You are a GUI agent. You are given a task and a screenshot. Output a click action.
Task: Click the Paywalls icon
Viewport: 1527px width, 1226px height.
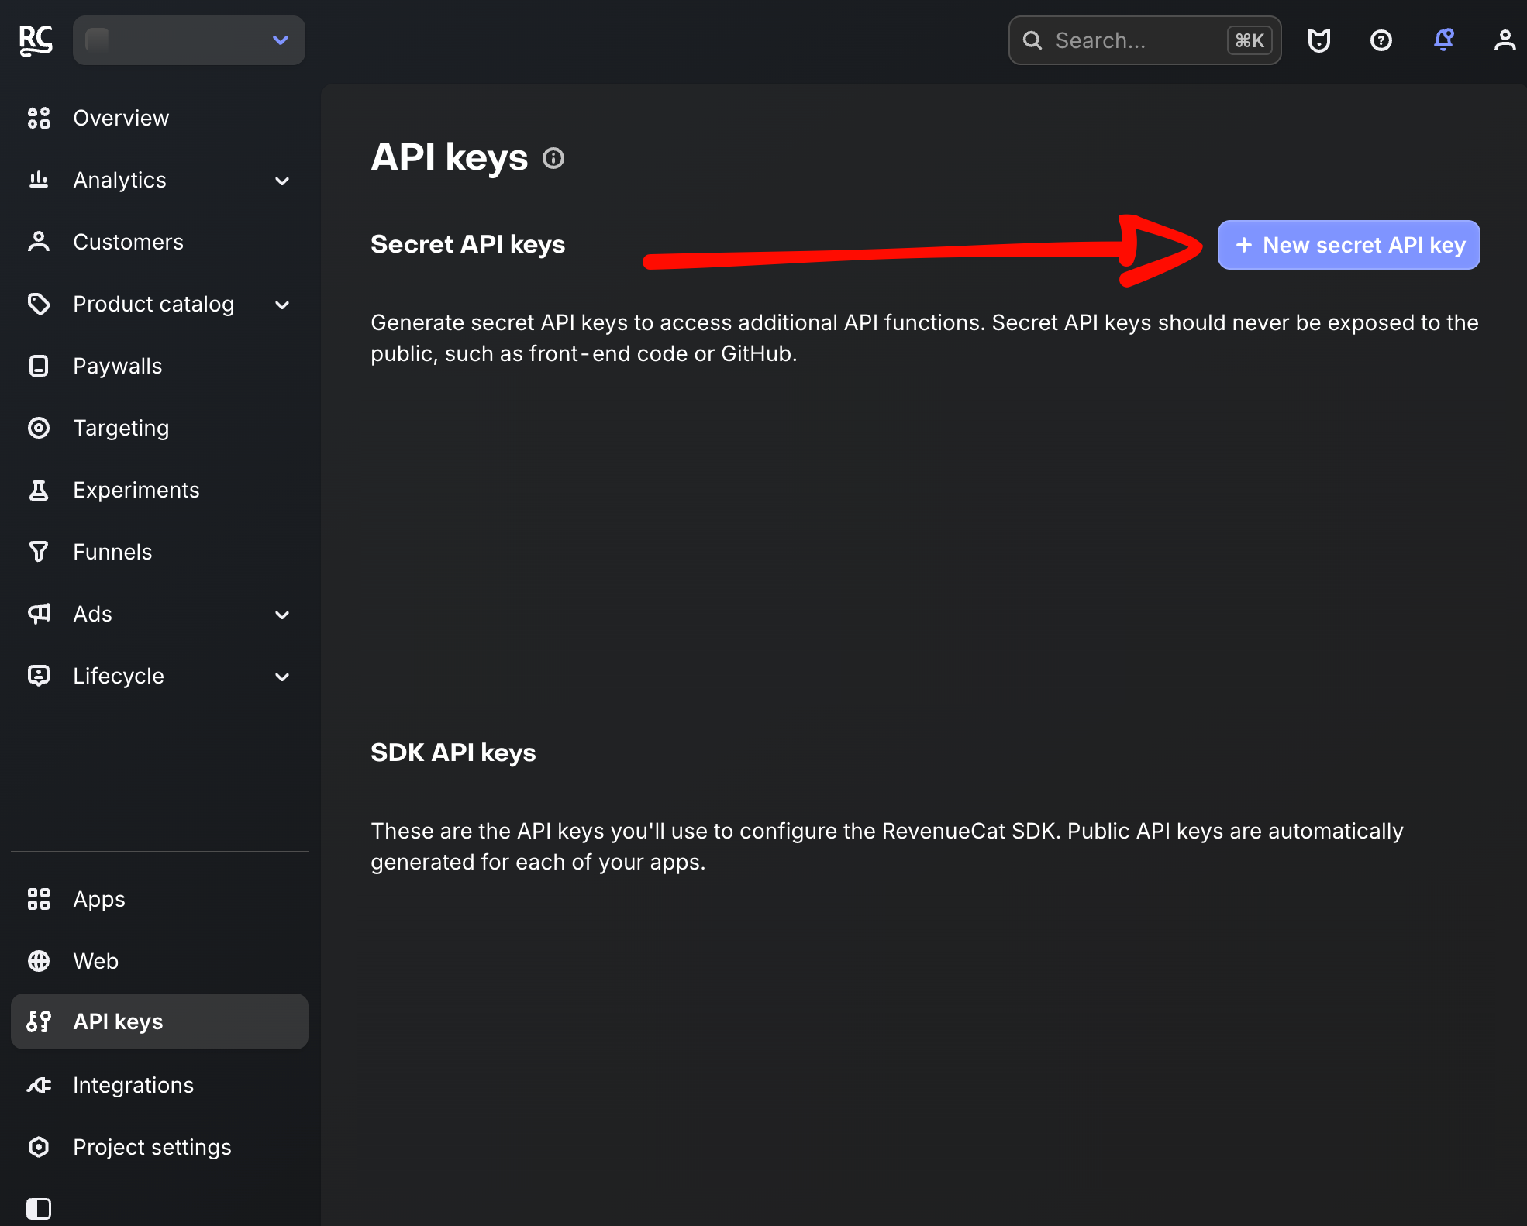(x=39, y=366)
